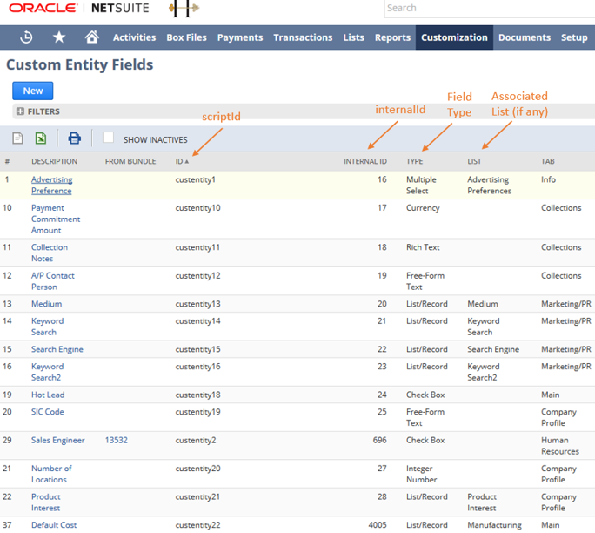This screenshot has height=533, width=595.
Task: Open the Keyword Search2 field link
Action: coord(48,372)
